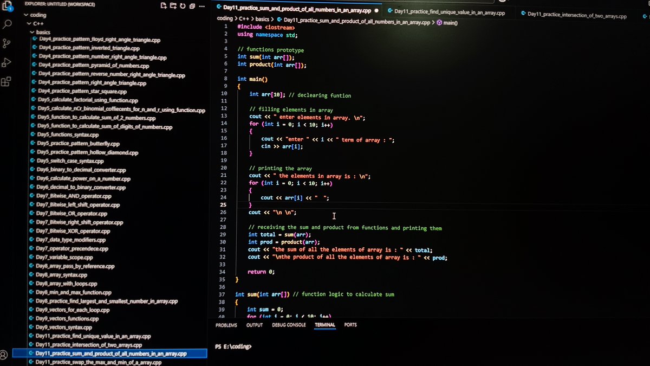
Task: Click the C++ breadcrumb segment
Action: click(x=243, y=19)
